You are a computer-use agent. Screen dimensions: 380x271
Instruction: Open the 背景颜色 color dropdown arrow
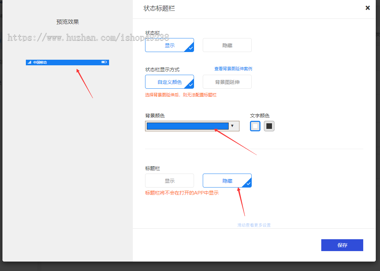coord(232,126)
